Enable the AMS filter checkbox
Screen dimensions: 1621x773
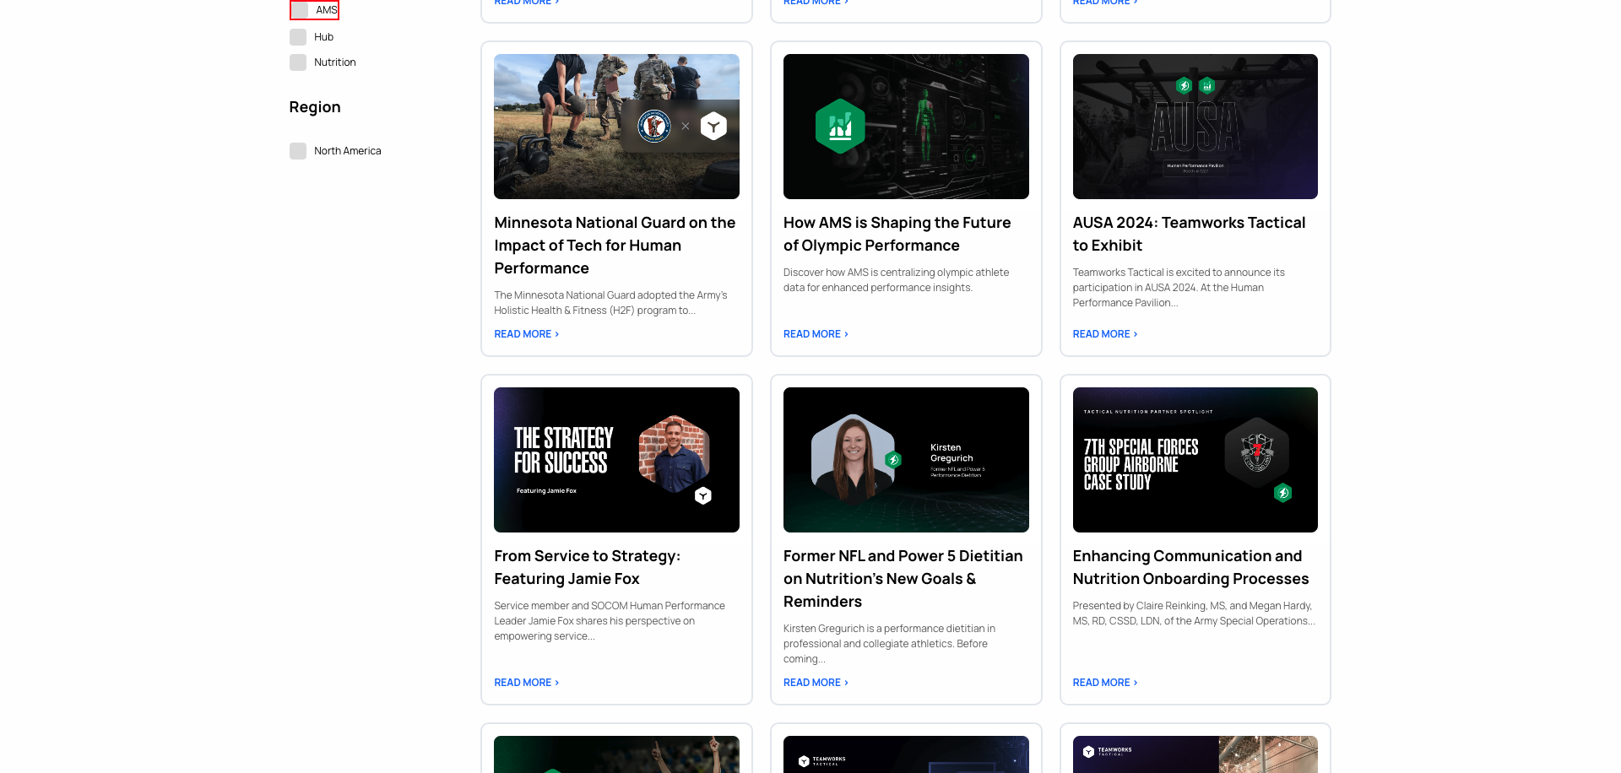(x=298, y=9)
